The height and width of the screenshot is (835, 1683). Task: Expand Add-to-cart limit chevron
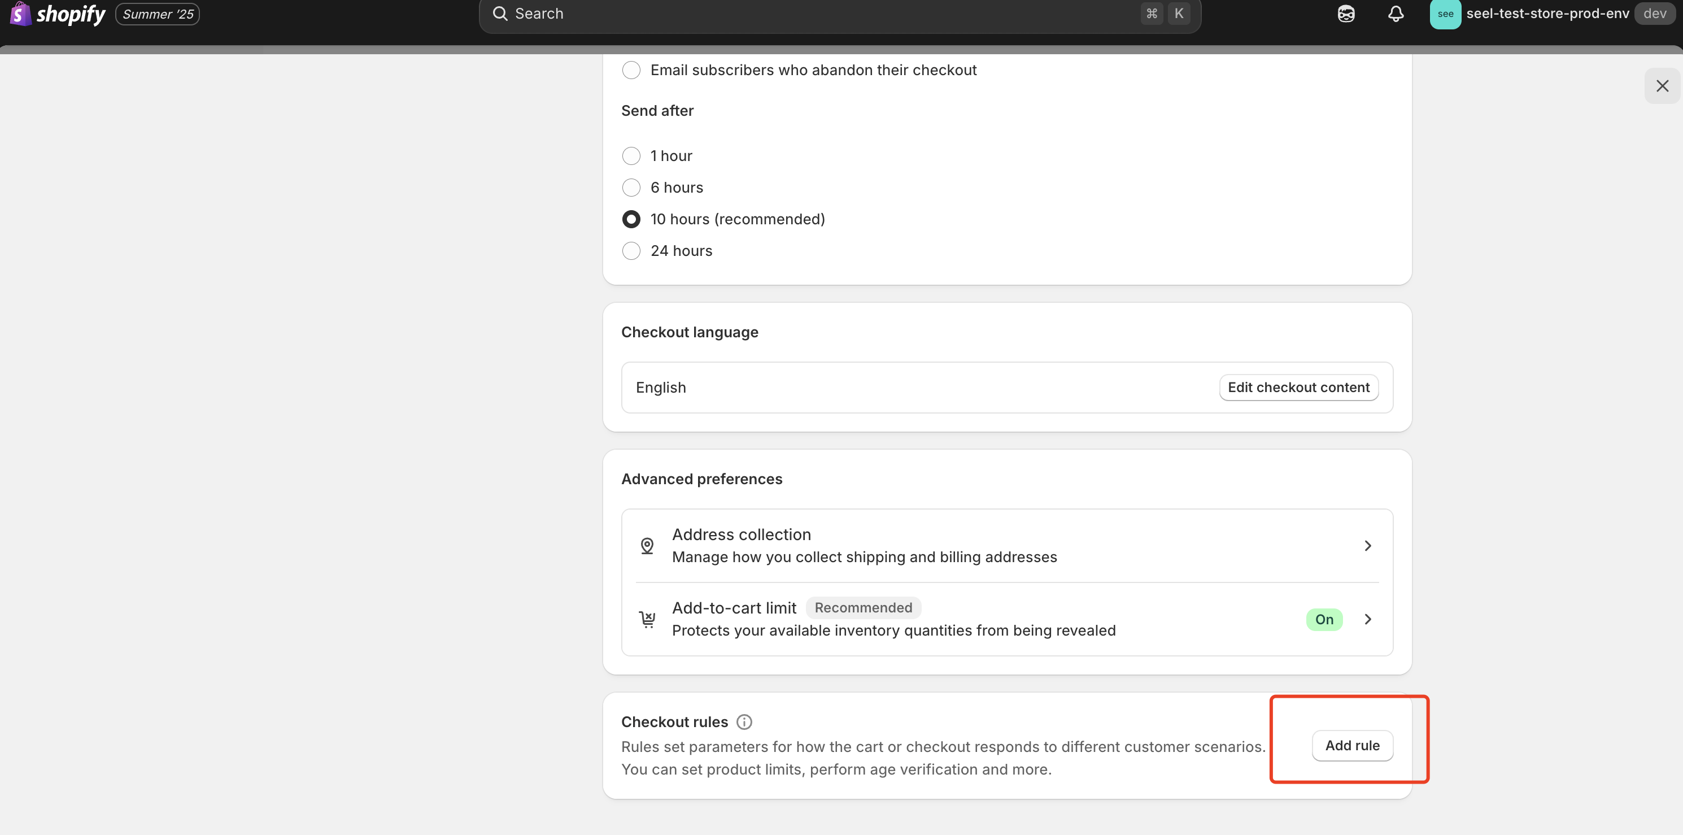[1367, 619]
